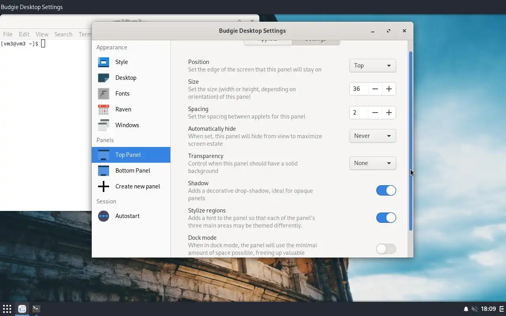Open the application grid launcher in the bottom panel
The height and width of the screenshot is (316, 506).
[7, 309]
